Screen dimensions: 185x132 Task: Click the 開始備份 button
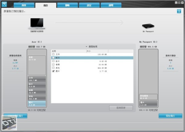coord(171,116)
